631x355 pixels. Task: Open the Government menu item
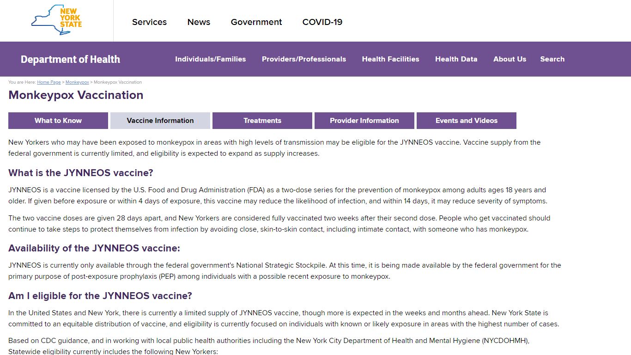click(x=256, y=22)
